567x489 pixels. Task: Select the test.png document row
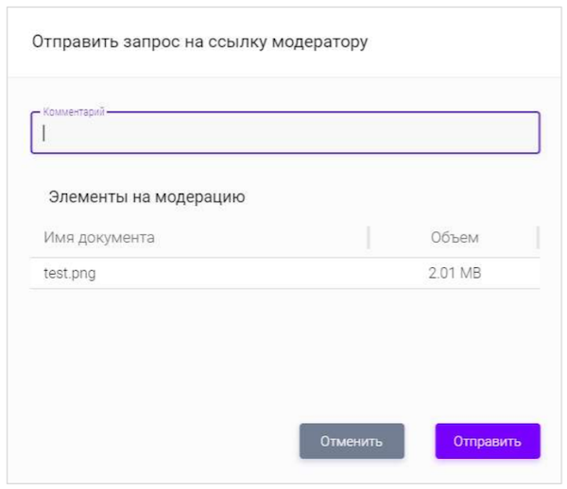pos(283,274)
